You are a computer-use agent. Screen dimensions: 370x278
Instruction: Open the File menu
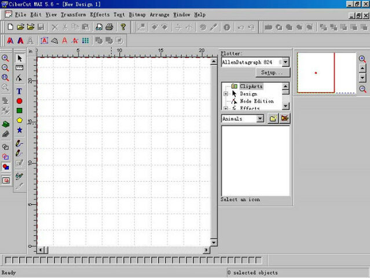(x=20, y=14)
